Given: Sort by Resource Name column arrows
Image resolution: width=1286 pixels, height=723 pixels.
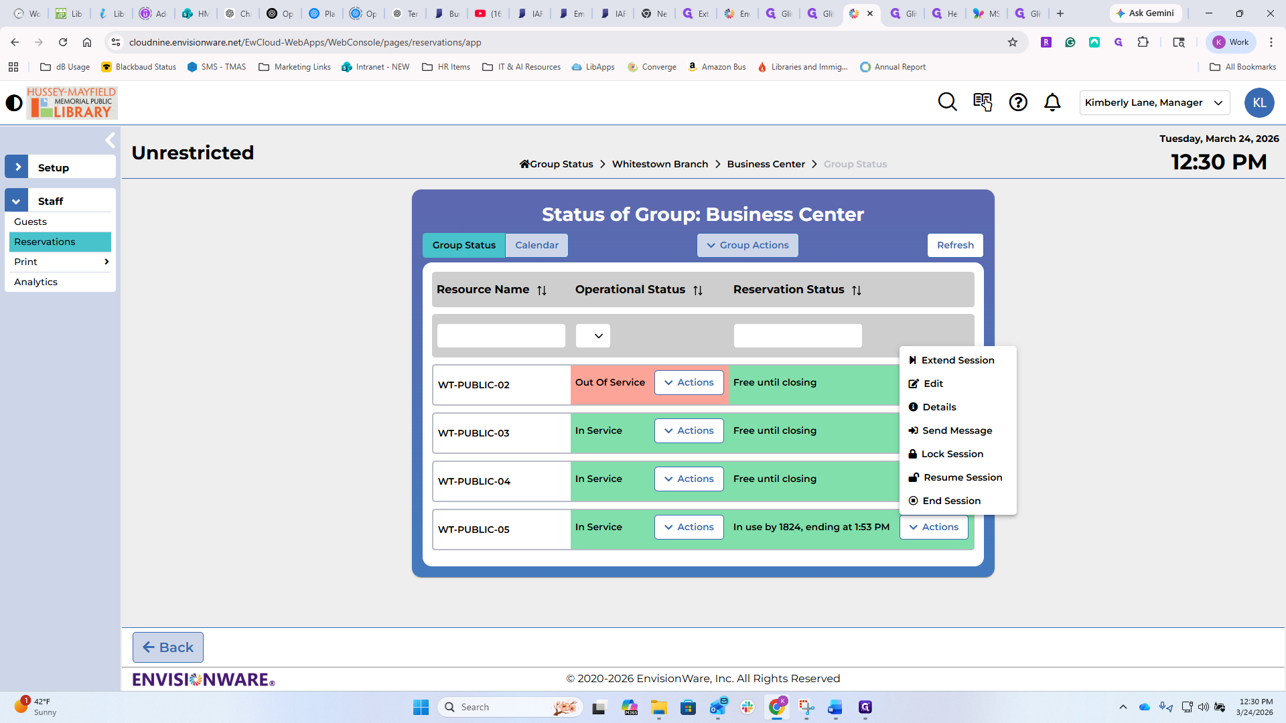Looking at the screenshot, I should 542,291.
